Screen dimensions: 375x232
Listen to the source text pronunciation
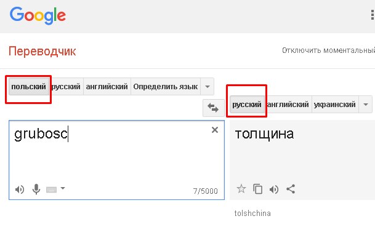[20, 190]
